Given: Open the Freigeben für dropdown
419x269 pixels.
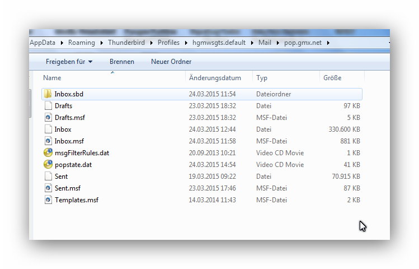Looking at the screenshot, I should (x=69, y=62).
